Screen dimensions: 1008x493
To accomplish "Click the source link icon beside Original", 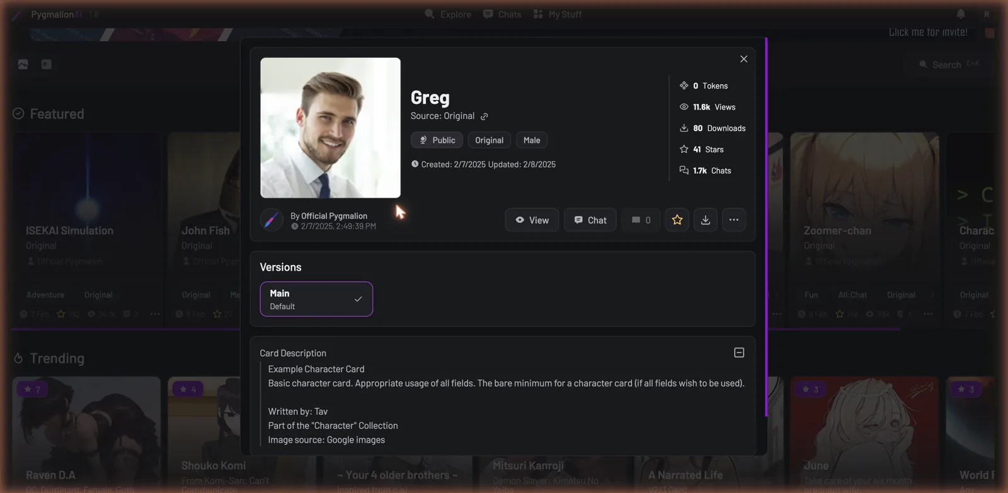I will pyautogui.click(x=484, y=116).
